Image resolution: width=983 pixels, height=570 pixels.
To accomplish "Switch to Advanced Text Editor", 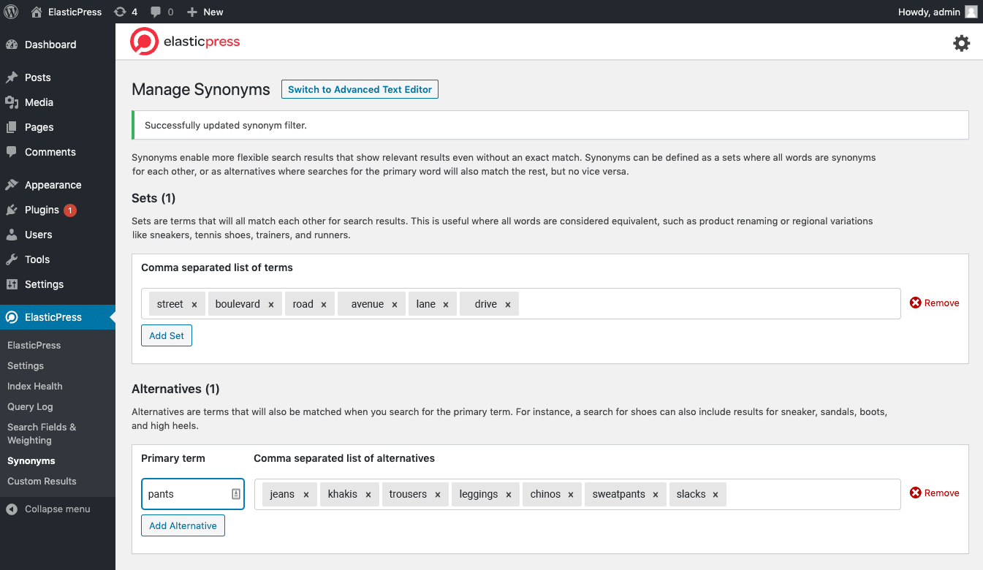I will pyautogui.click(x=360, y=89).
